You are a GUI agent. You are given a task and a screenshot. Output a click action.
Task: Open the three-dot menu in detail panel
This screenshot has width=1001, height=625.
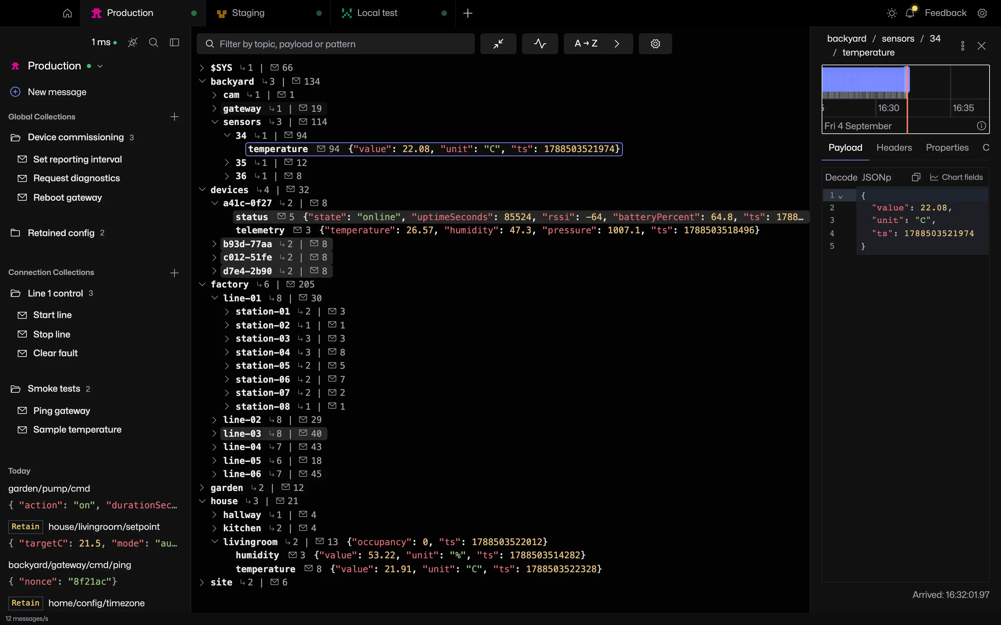tap(962, 46)
